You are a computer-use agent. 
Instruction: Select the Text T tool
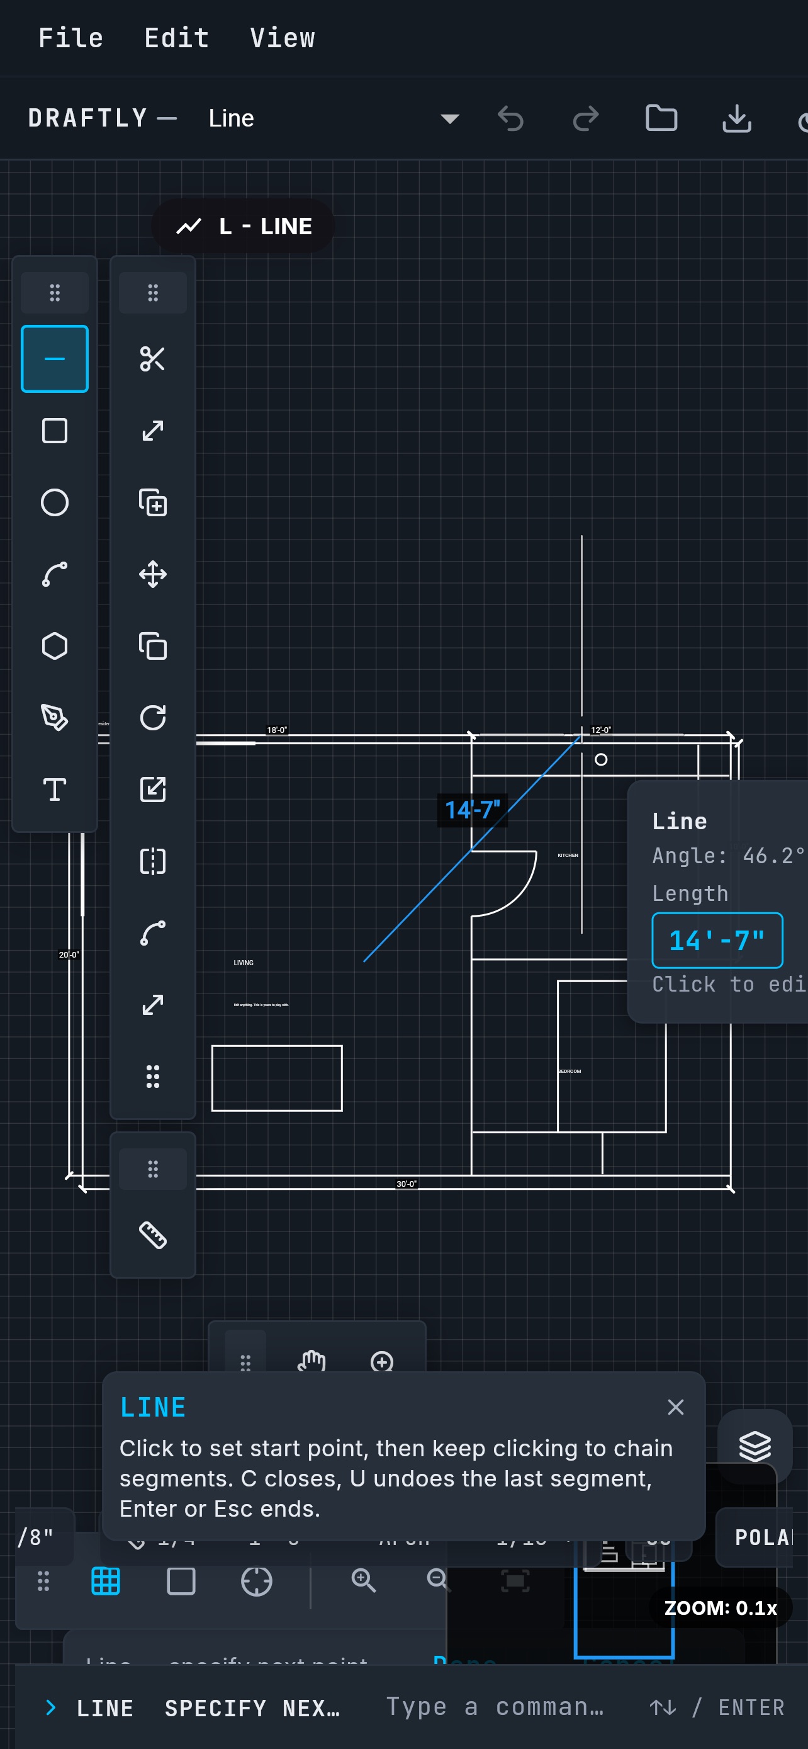54,790
